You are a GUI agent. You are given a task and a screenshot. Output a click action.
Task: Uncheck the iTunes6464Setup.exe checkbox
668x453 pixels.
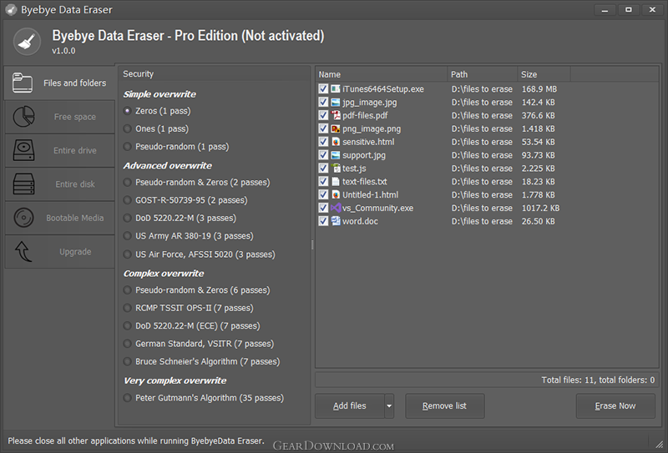tap(323, 88)
